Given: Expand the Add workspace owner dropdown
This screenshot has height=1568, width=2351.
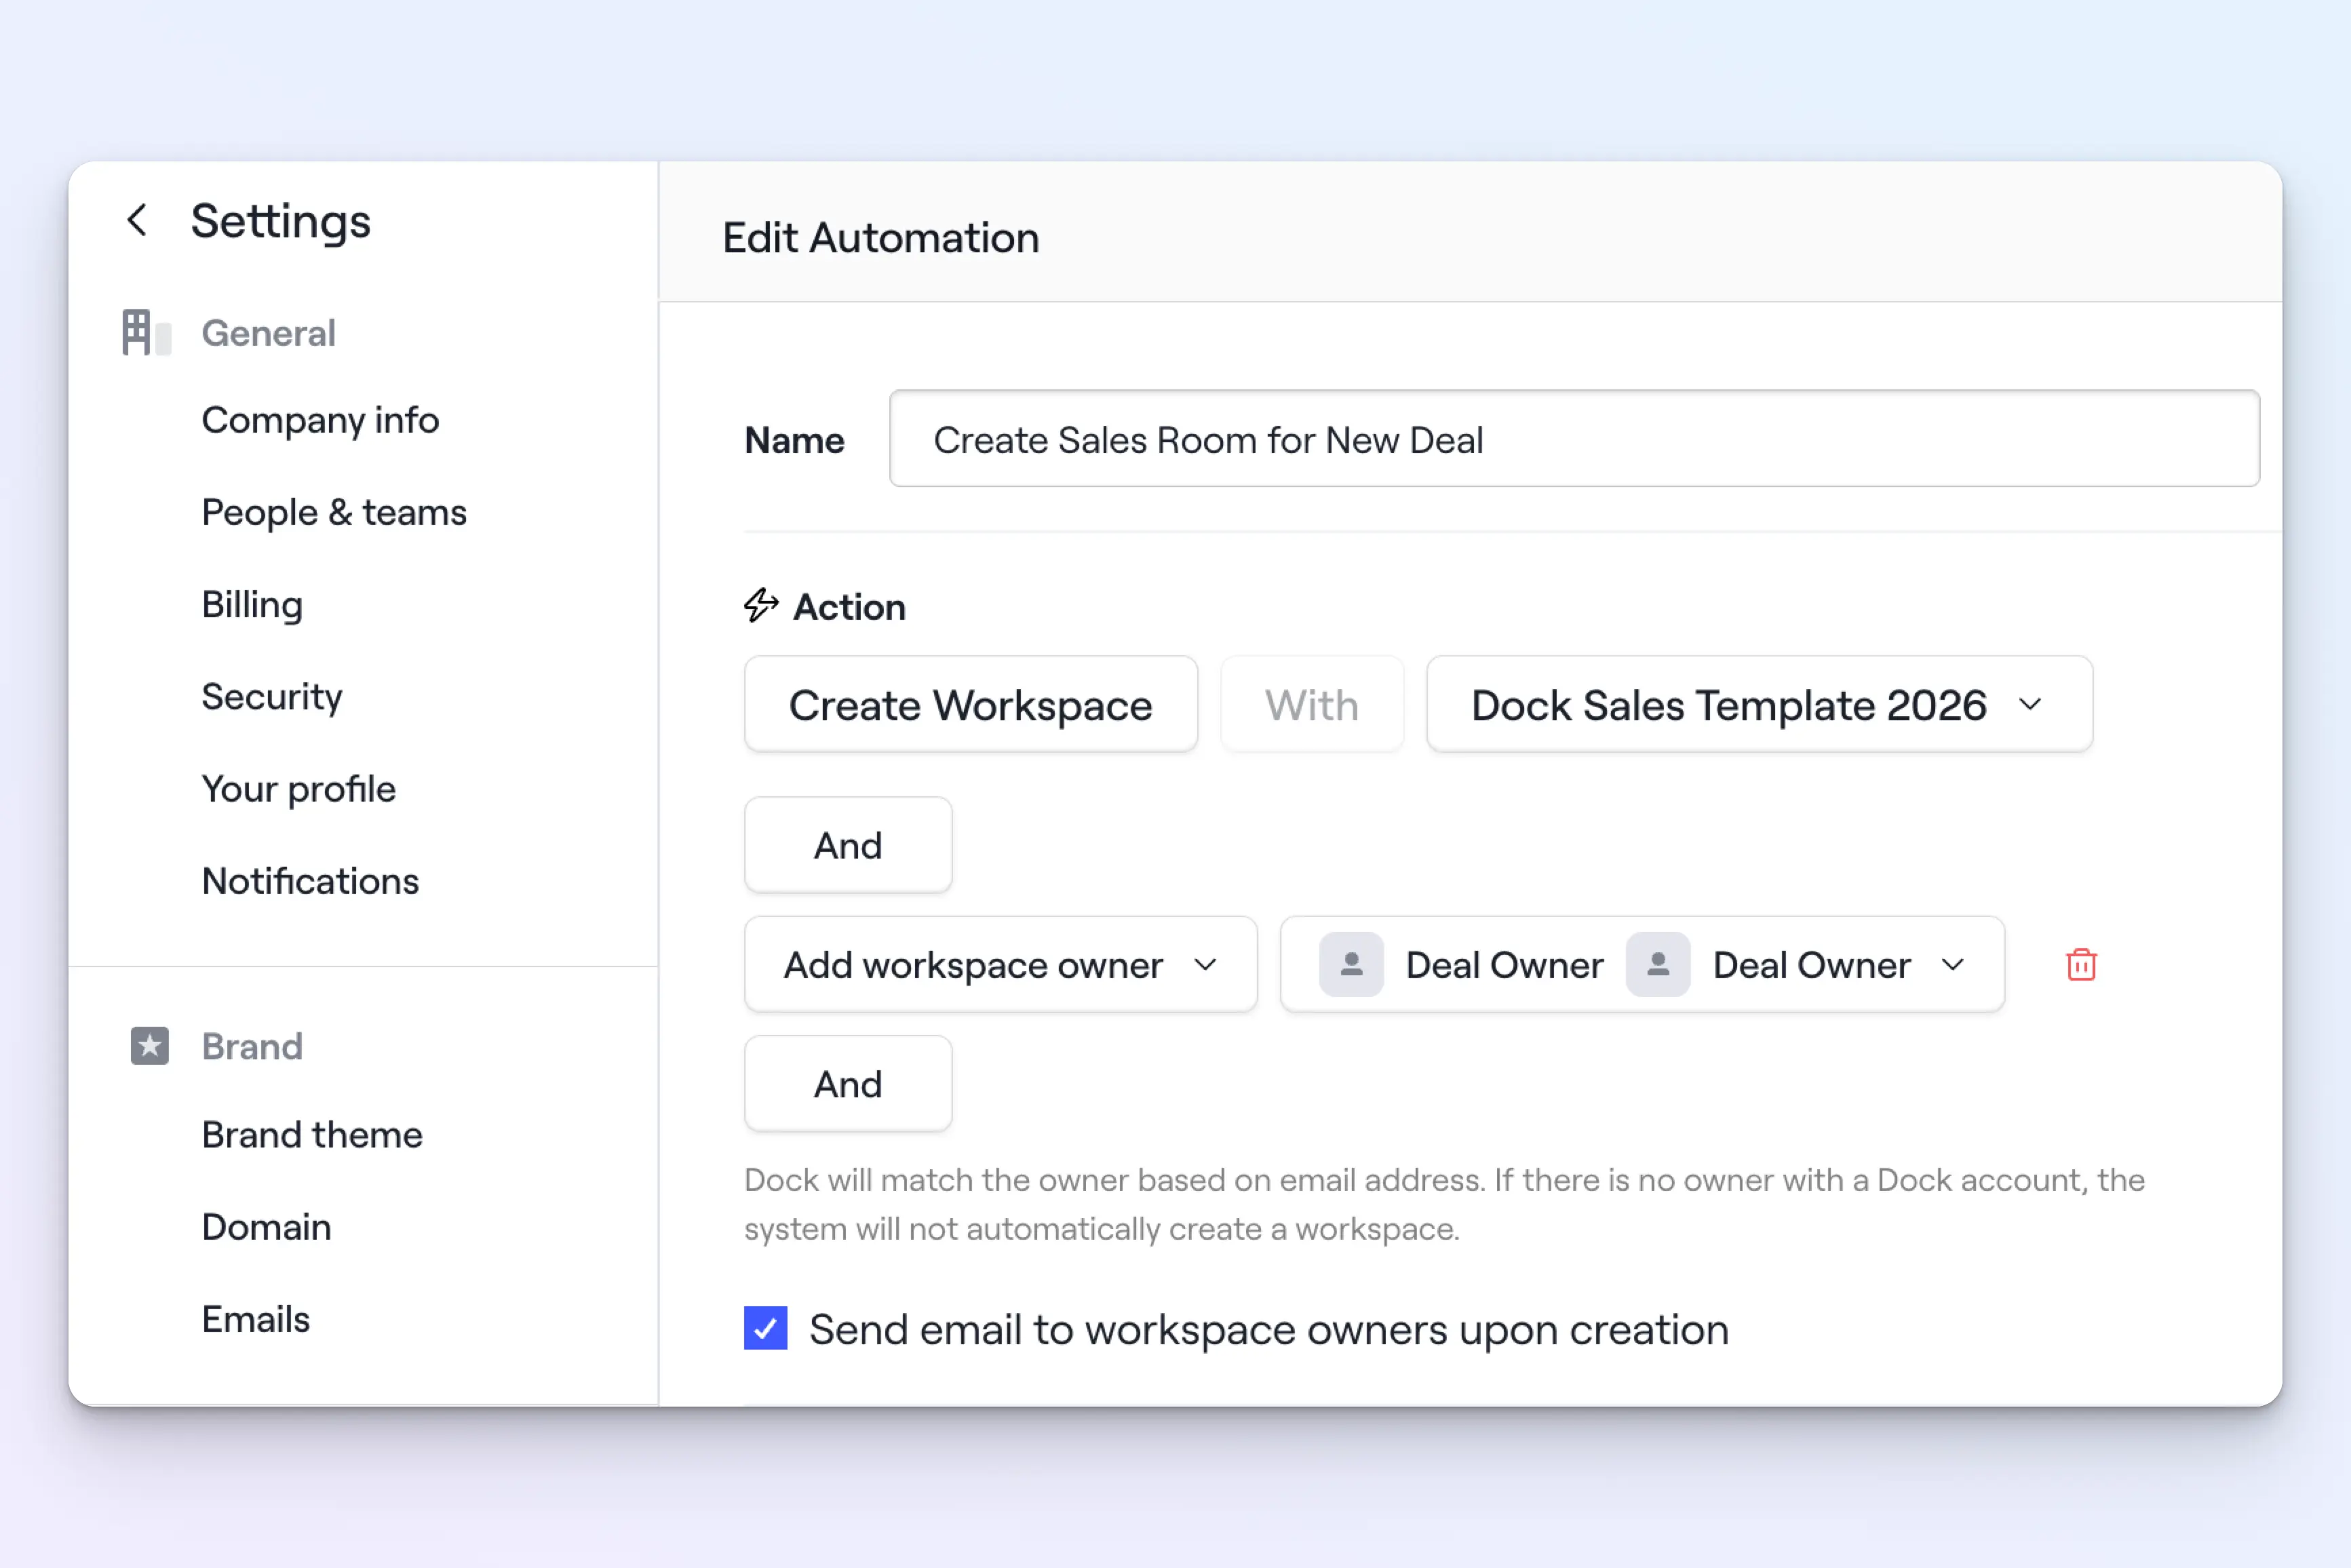Looking at the screenshot, I should [x=1000, y=965].
